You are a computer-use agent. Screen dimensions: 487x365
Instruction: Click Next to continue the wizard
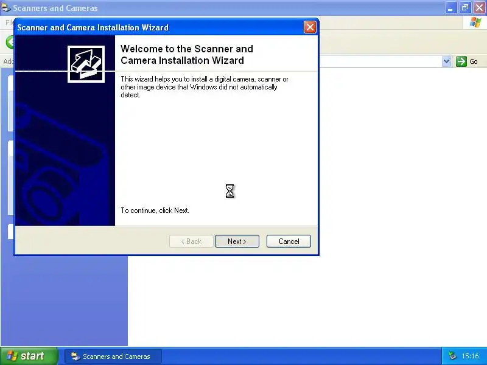(237, 241)
